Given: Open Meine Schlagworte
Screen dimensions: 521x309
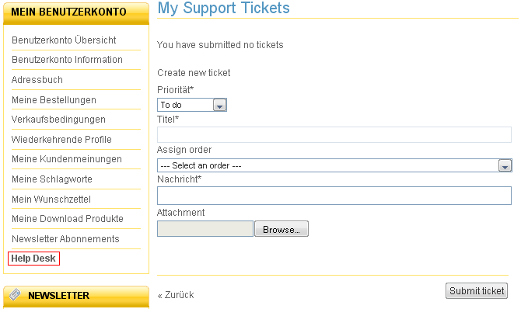Looking at the screenshot, I should click(52, 179).
